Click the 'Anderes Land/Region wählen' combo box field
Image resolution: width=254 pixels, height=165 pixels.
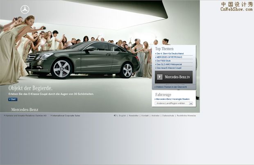point(174,103)
